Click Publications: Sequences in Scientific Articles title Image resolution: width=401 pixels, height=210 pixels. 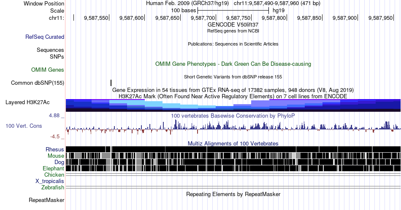click(233, 44)
